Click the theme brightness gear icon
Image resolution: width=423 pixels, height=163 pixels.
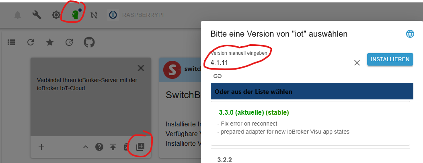(x=56, y=15)
